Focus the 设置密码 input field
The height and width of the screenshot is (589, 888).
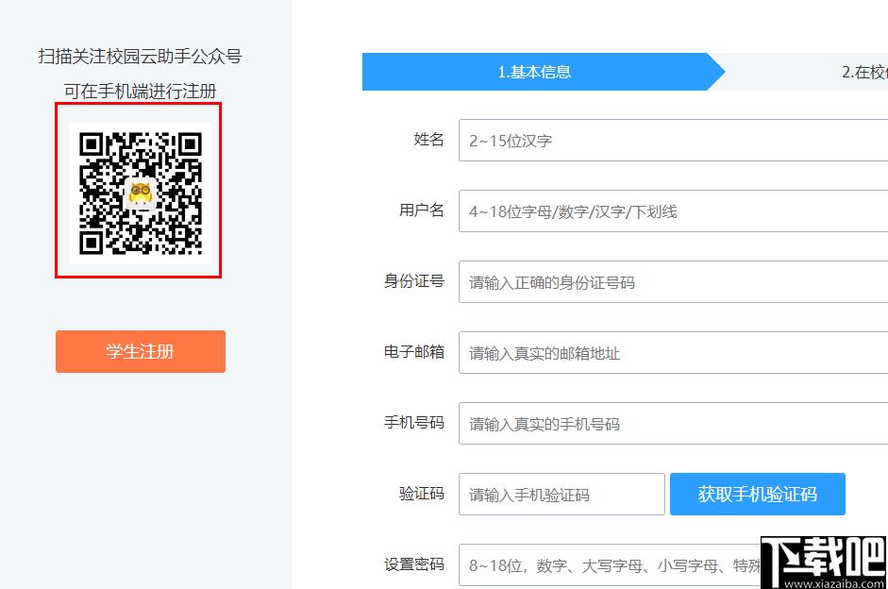pyautogui.click(x=610, y=564)
